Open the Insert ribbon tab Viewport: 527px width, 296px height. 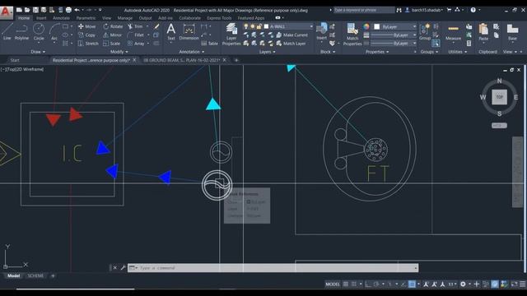click(41, 18)
